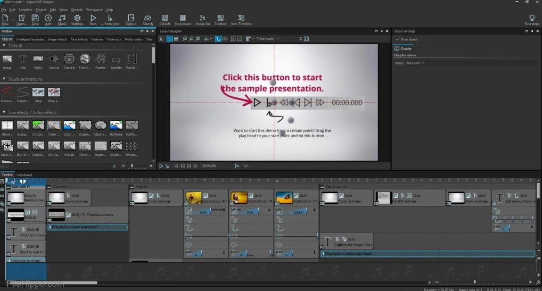542x291 pixels.
Task: Open the File menu
Action: pos(3,10)
